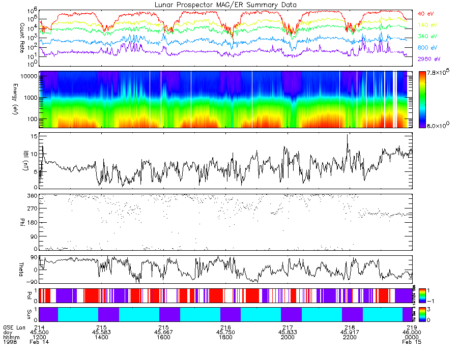Click the Pol panel color bar

coord(422,295)
